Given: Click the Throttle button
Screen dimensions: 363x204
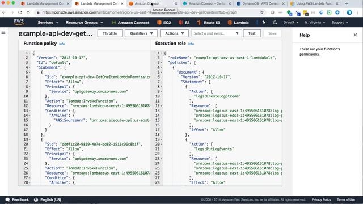Looking at the screenshot, I should pos(109,33).
